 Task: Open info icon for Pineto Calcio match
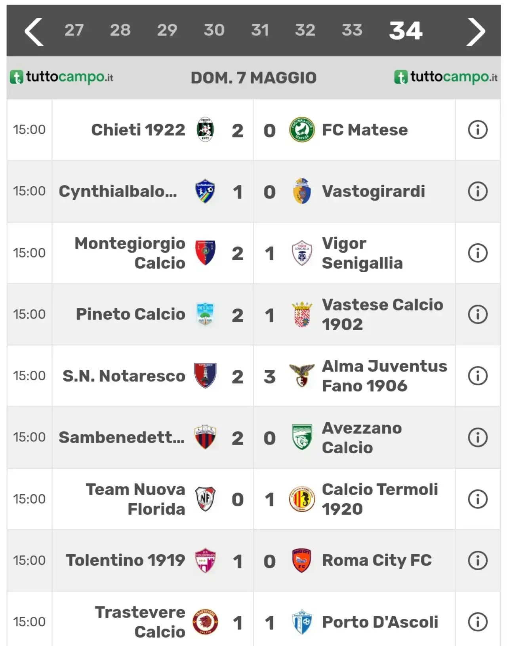(478, 314)
